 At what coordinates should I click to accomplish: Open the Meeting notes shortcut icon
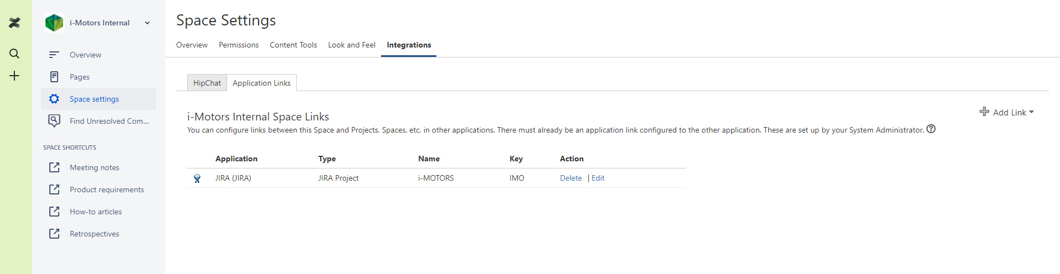(54, 167)
